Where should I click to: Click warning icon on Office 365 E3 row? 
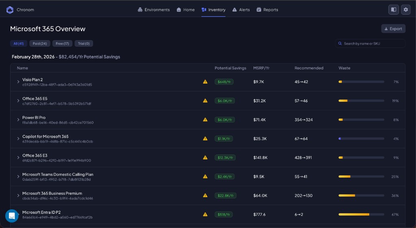click(x=205, y=157)
